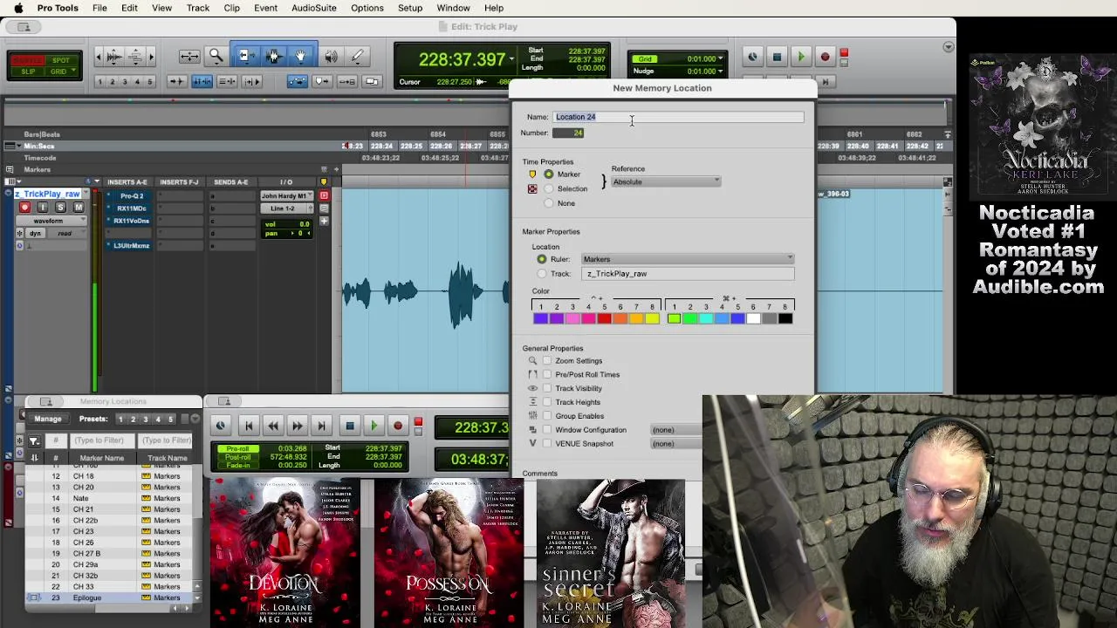Open the Pro Tools application menu

[x=58, y=8]
